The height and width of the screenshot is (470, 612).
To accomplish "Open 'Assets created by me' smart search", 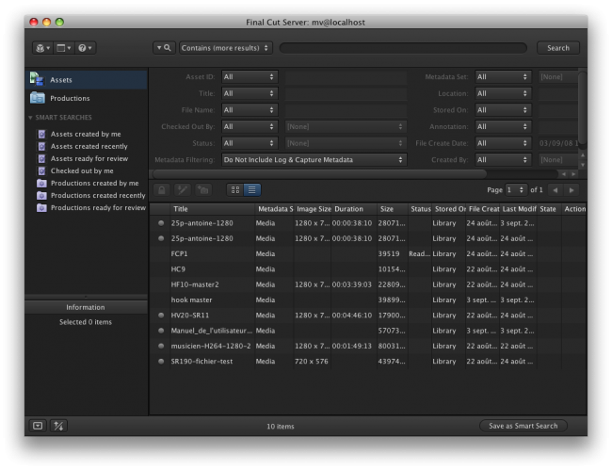I will (x=86, y=135).
